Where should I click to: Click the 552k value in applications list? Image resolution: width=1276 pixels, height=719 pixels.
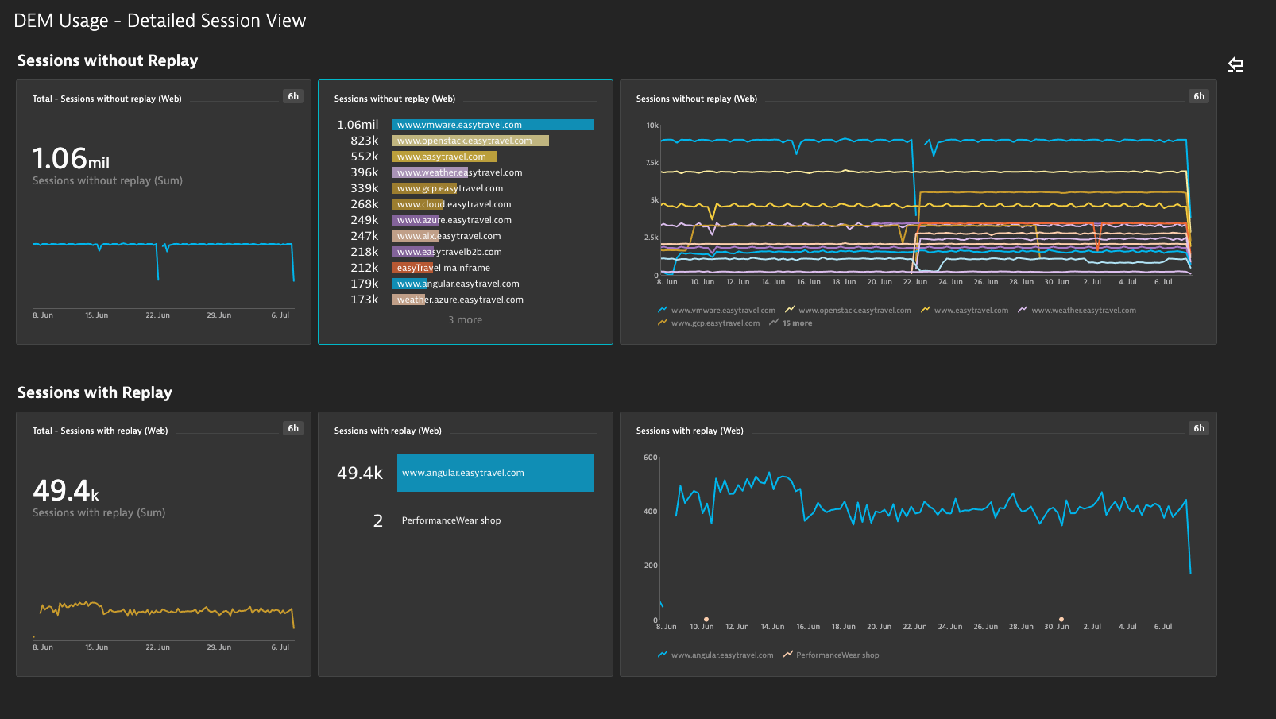(x=365, y=157)
